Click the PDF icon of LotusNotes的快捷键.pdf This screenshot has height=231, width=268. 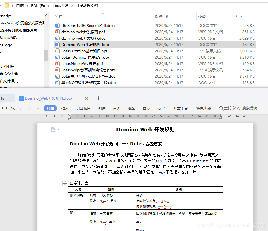pos(57,63)
